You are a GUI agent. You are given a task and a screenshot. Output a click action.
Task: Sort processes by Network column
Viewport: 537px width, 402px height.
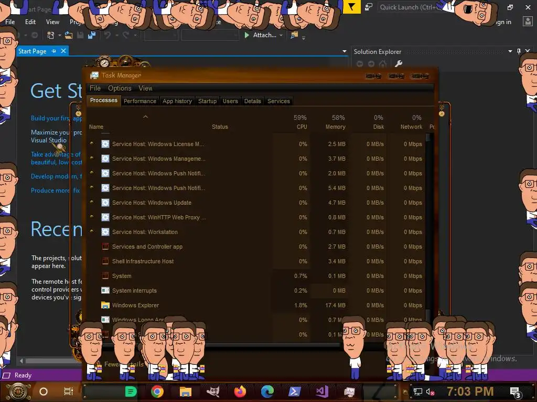pyautogui.click(x=406, y=122)
